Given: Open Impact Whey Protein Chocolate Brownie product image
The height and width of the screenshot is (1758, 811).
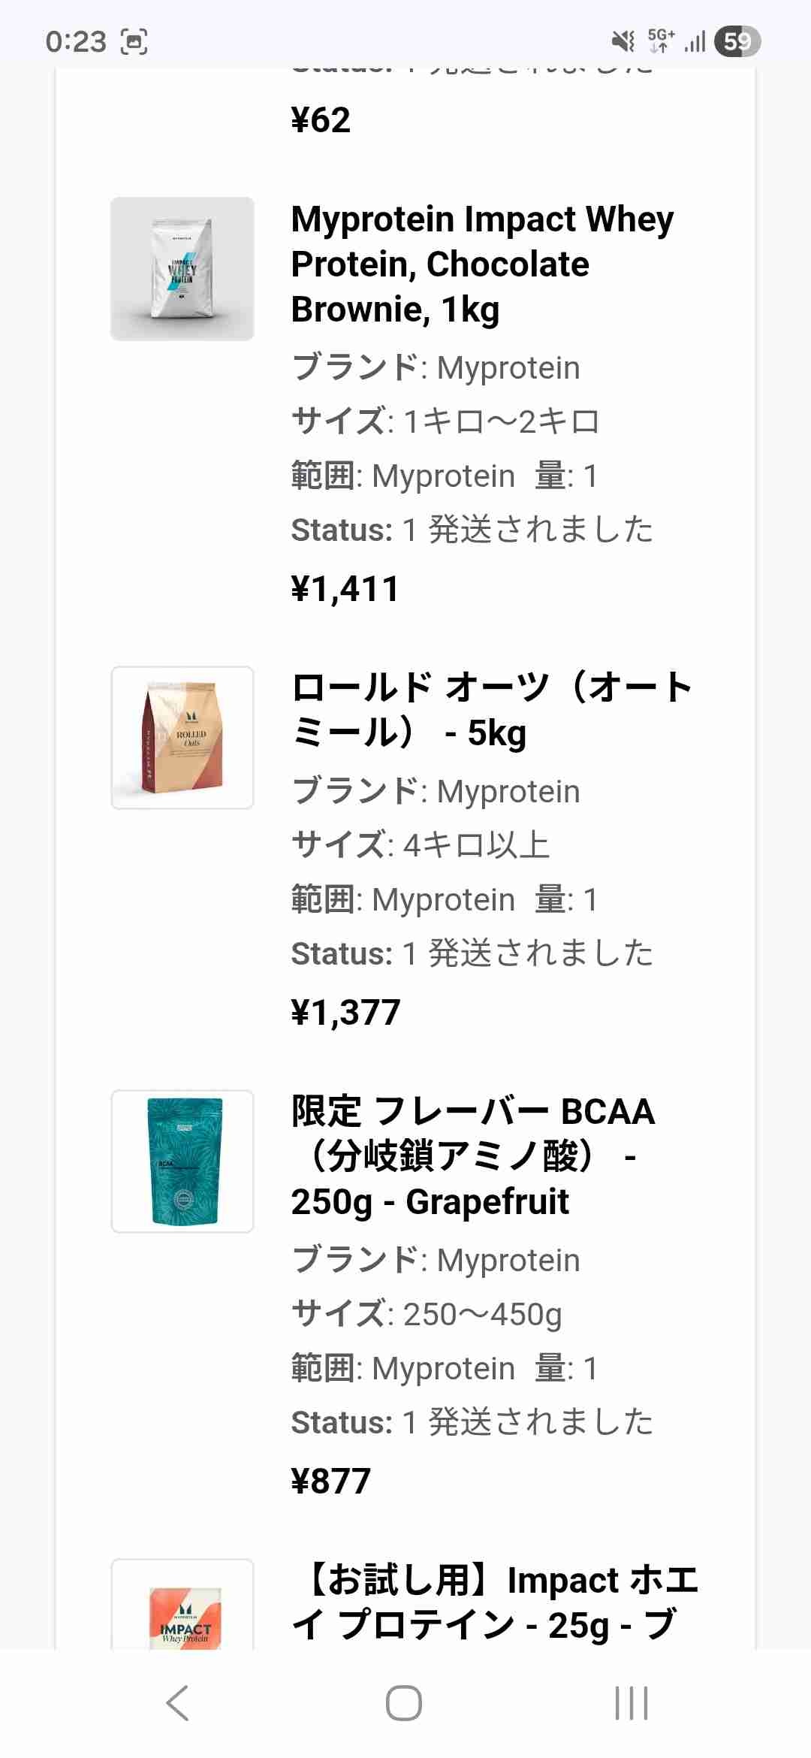Looking at the screenshot, I should click(x=182, y=269).
